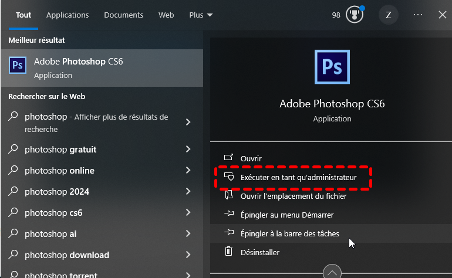Switch to the Applications tab
The height and width of the screenshot is (278, 452).
68,15
